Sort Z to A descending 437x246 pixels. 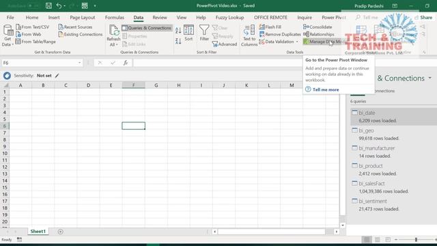[178, 41]
